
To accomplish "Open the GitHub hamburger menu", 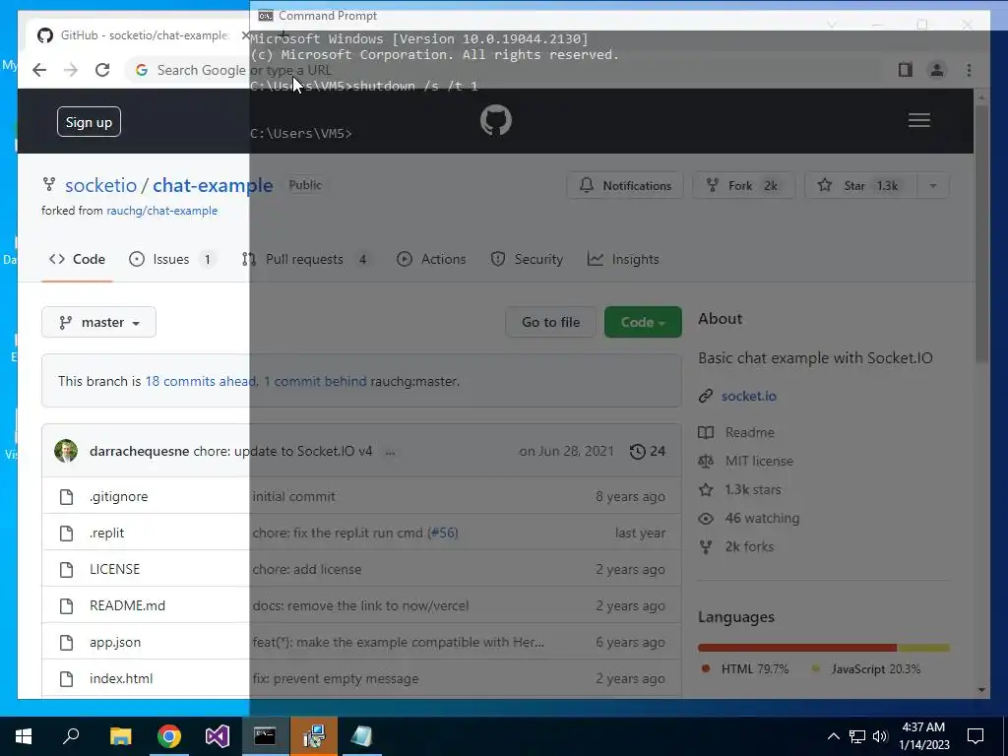I will pyautogui.click(x=919, y=120).
